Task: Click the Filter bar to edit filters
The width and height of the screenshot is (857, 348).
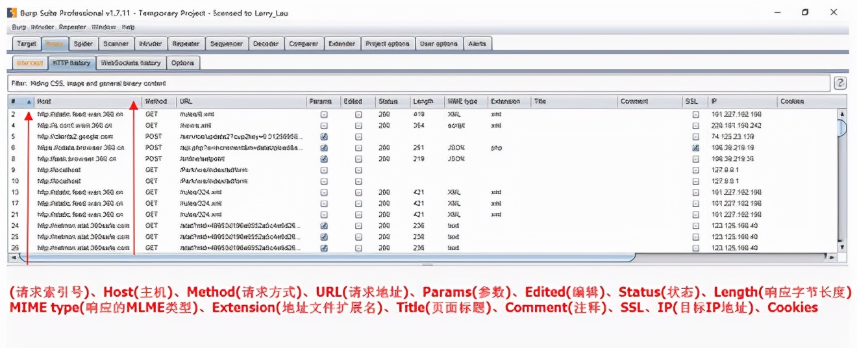Action: [x=419, y=83]
